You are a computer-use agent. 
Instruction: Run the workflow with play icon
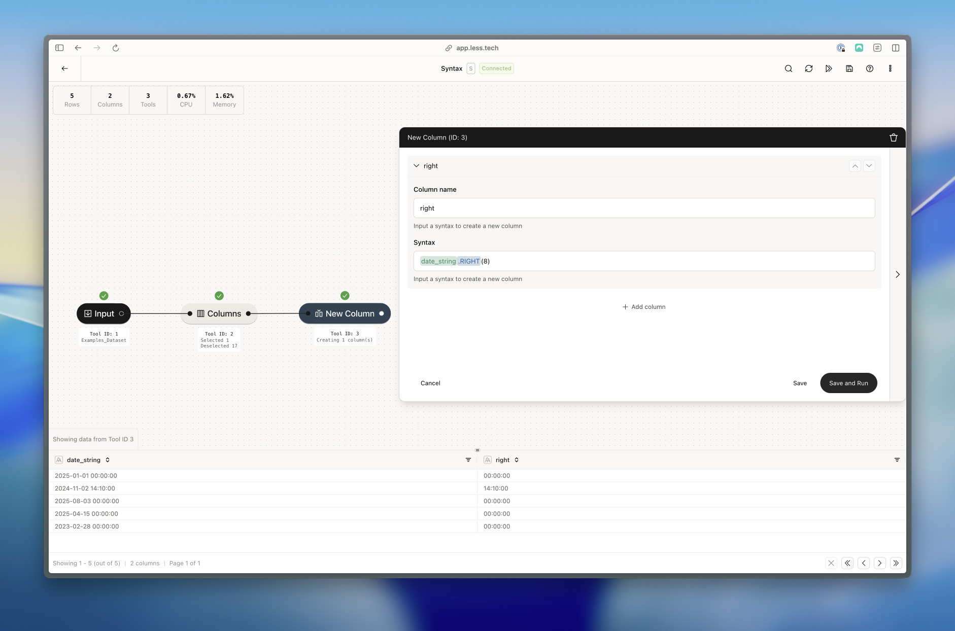pos(829,68)
